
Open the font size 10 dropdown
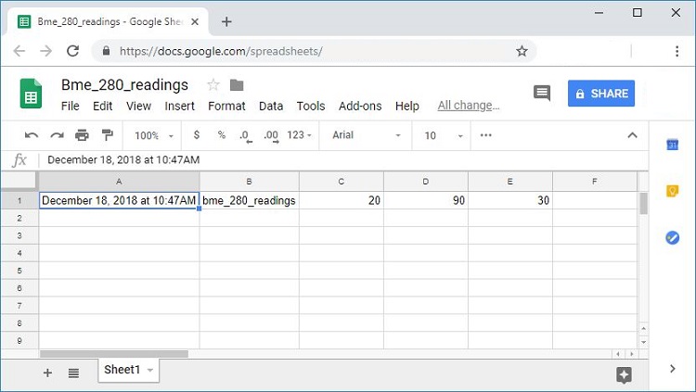tap(442, 135)
